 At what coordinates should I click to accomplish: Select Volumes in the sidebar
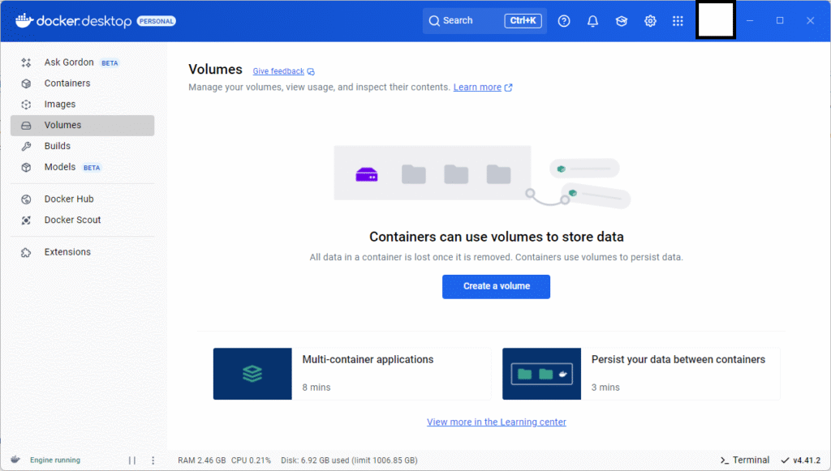coord(82,126)
